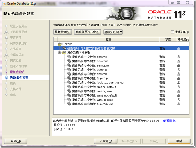196x148 pixels.
Task: Click the gear icon beside rmem_max
Action: point(69,91)
